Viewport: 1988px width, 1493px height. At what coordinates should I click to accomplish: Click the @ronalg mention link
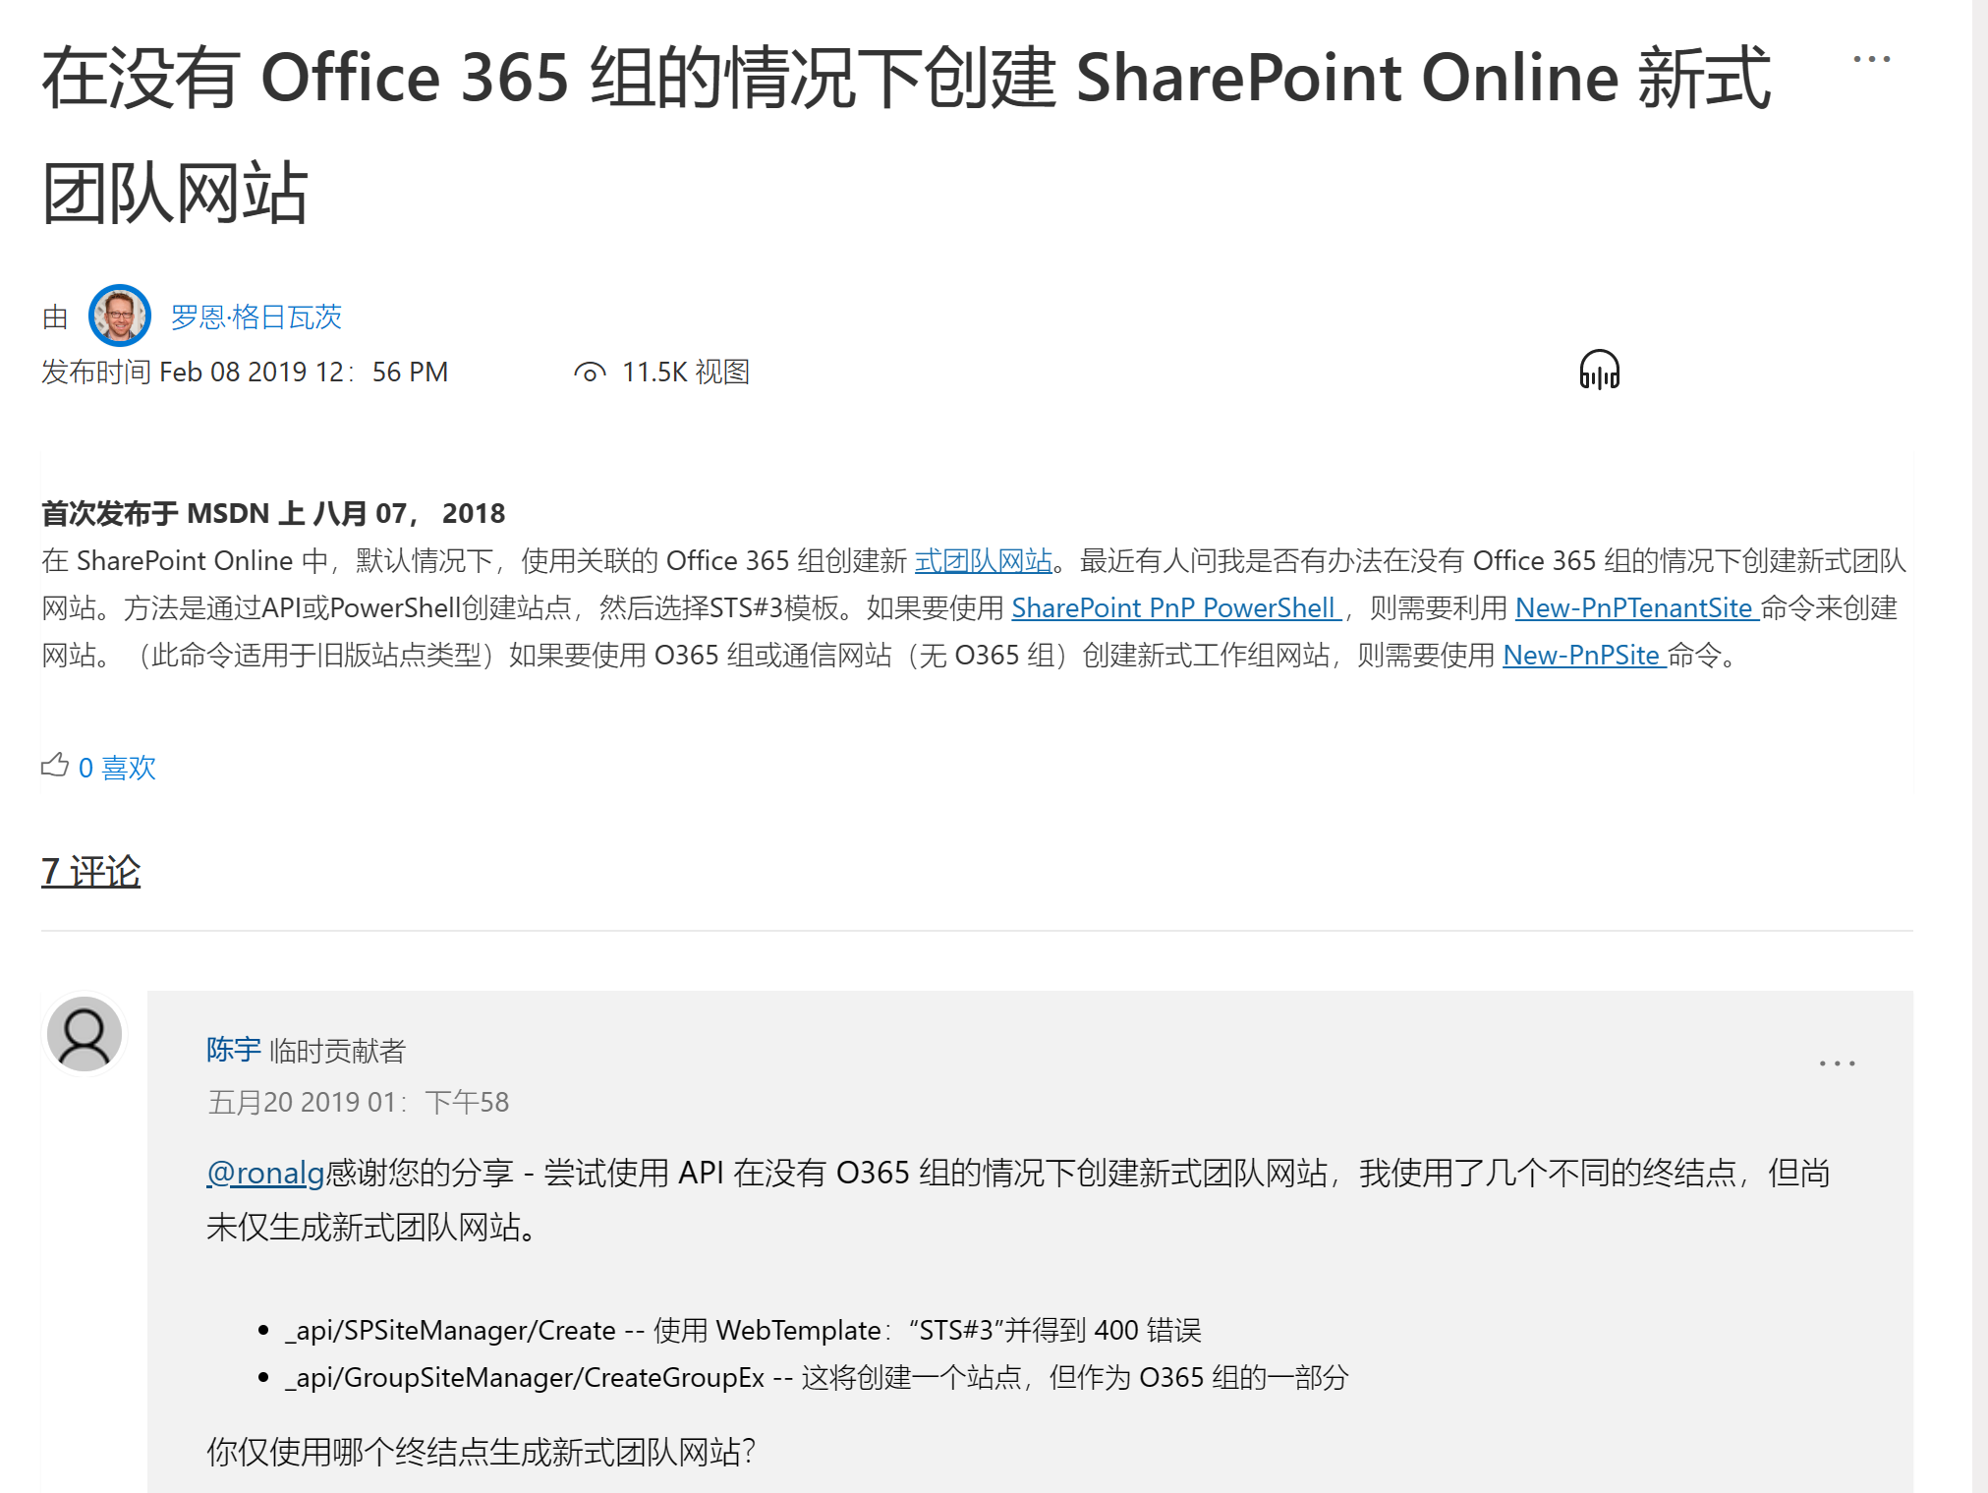[x=265, y=1173]
